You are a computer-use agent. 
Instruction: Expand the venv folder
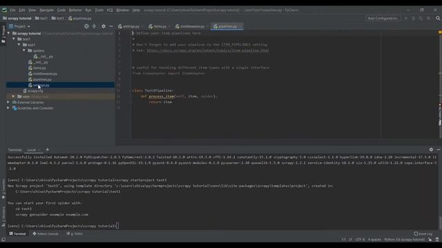tap(14, 96)
